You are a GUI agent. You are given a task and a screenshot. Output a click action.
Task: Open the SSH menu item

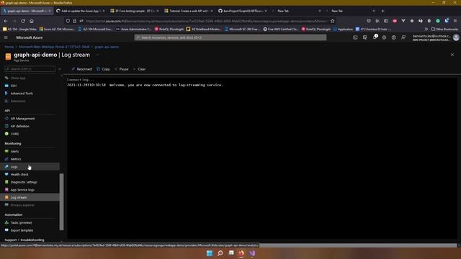(x=14, y=86)
